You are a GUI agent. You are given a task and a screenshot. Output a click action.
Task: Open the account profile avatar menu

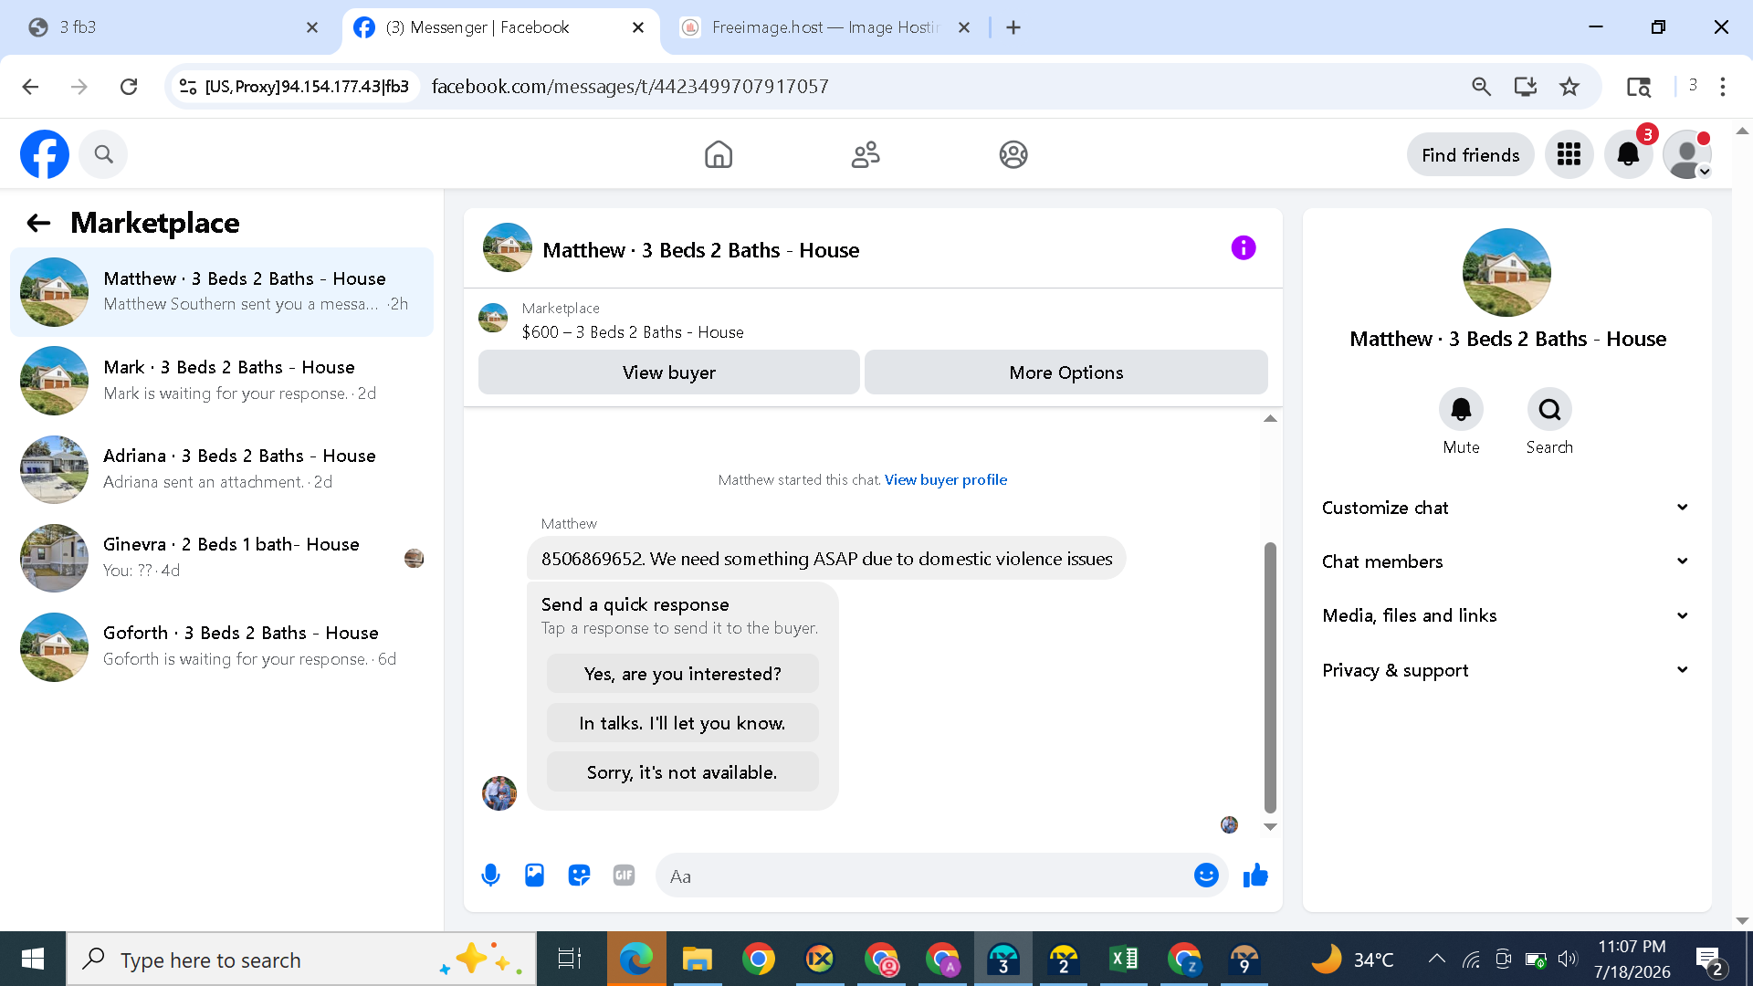pos(1687,154)
